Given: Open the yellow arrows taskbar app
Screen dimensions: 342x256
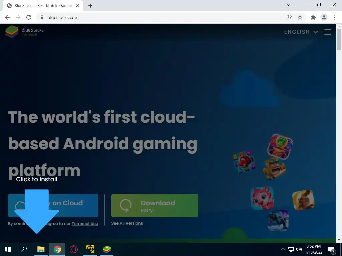Looking at the screenshot, I should click(x=90, y=249).
